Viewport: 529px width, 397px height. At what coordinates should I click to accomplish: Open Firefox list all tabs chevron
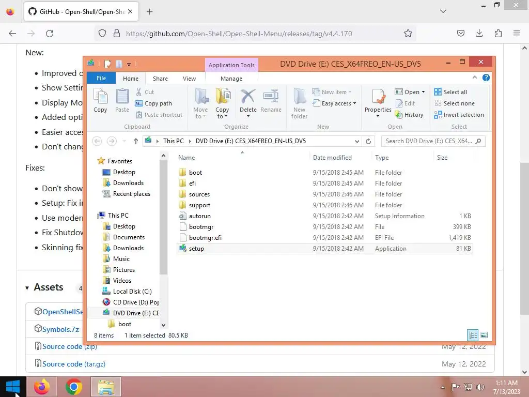coord(443,11)
